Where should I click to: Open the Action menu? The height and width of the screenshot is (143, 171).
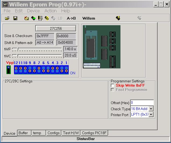pos(51,11)
